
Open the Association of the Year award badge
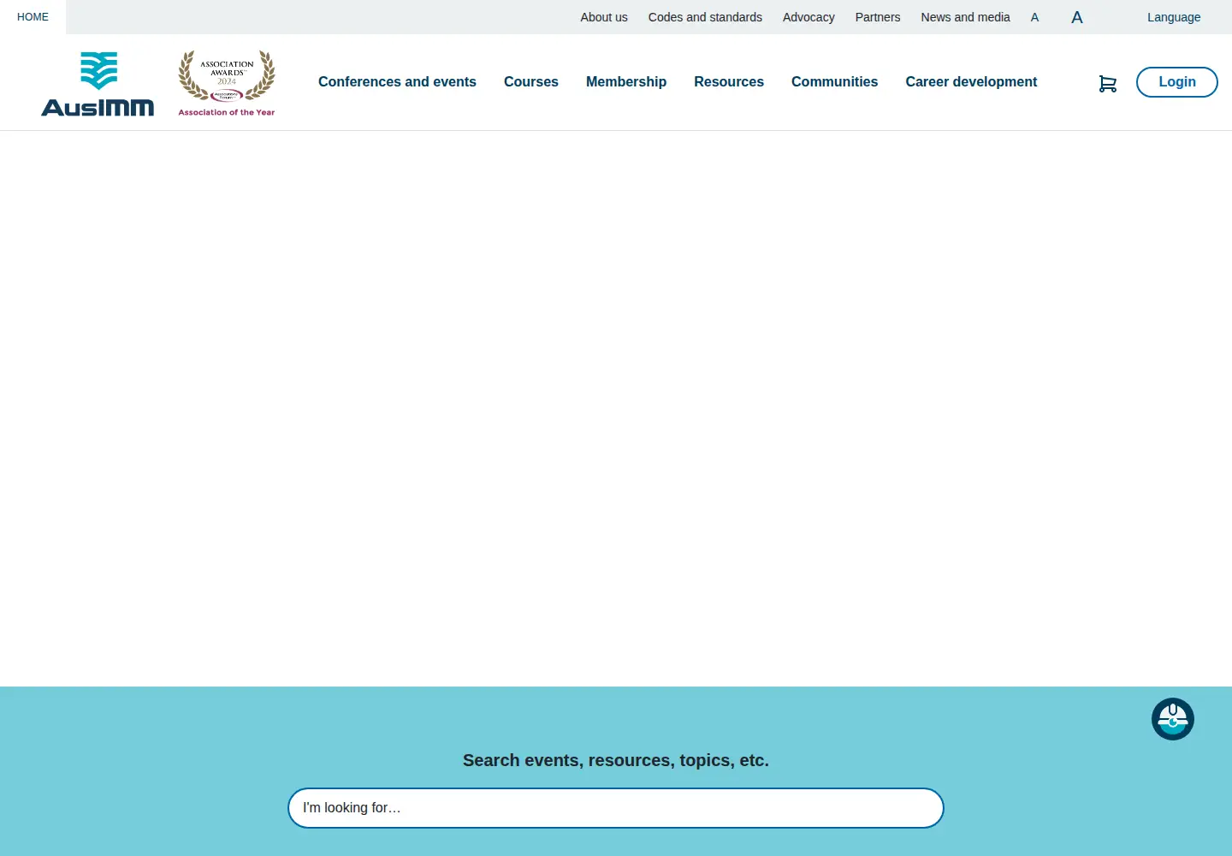(x=227, y=83)
